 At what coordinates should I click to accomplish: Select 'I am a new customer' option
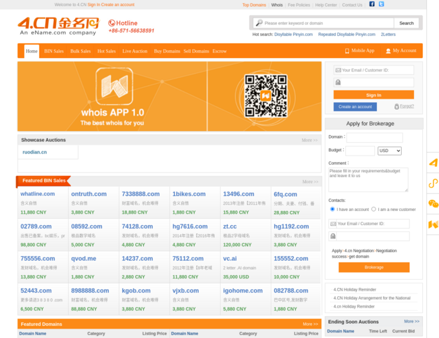[x=374, y=210]
